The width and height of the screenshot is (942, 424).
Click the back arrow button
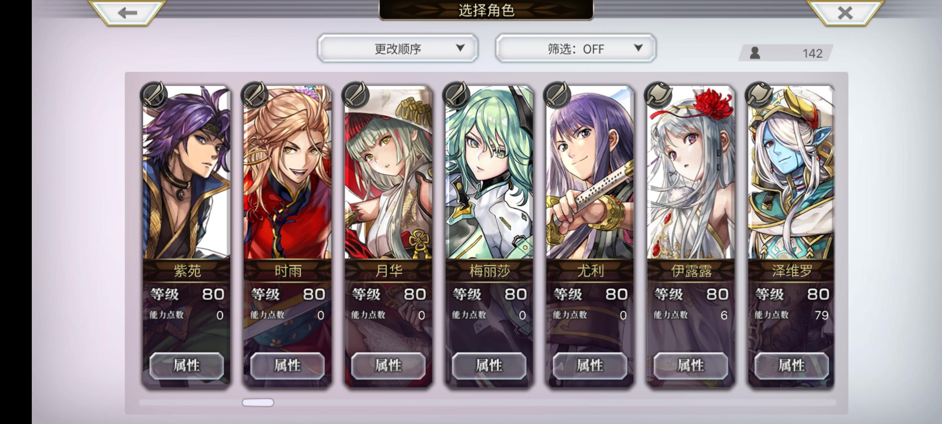(x=127, y=13)
